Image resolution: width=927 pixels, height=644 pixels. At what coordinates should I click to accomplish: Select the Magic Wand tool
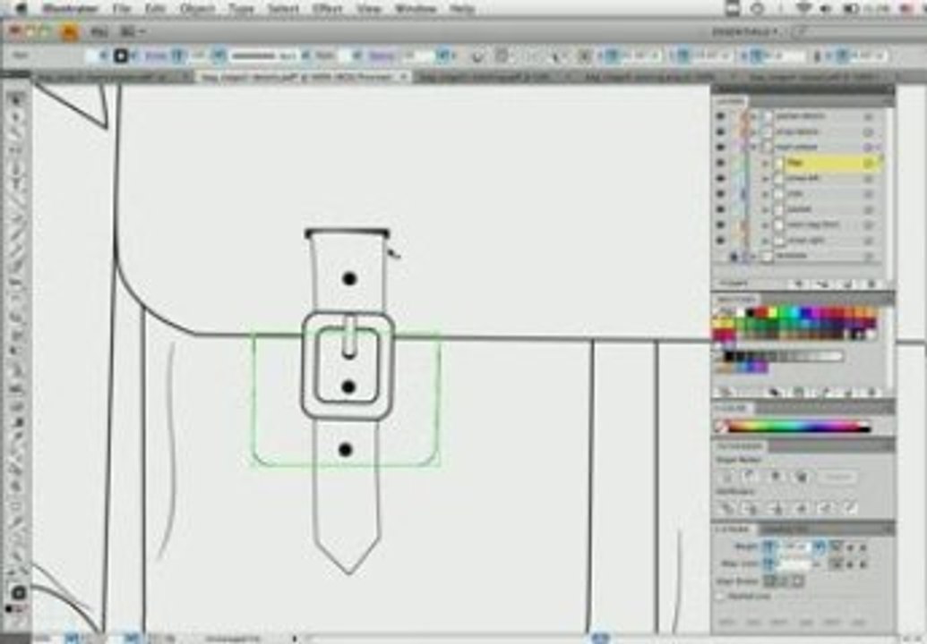click(16, 133)
